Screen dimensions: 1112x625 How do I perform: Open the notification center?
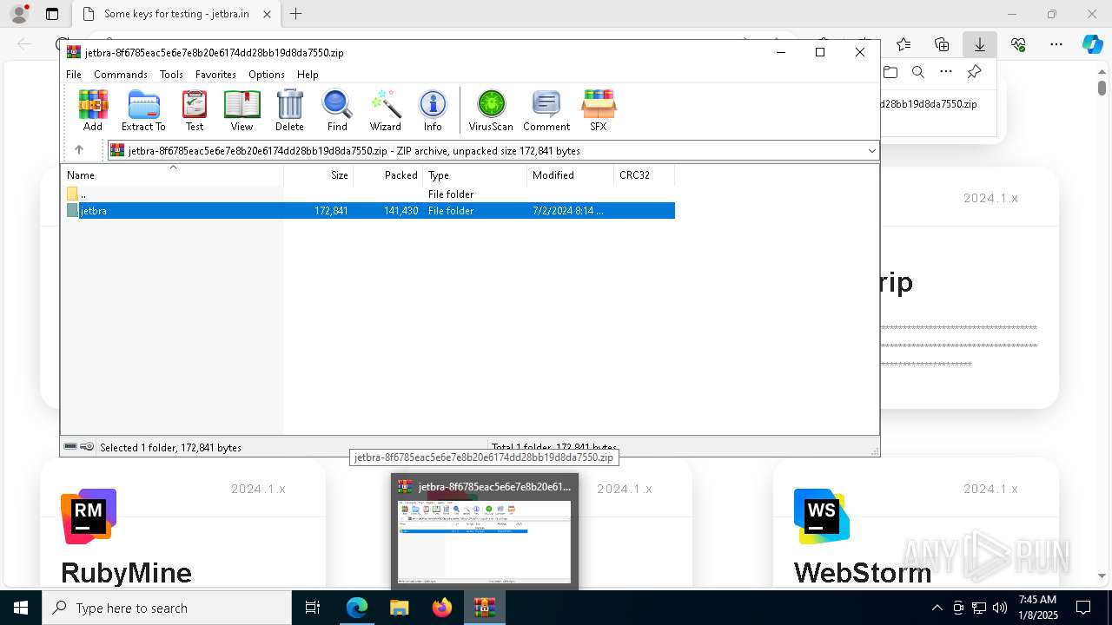coord(1083,608)
